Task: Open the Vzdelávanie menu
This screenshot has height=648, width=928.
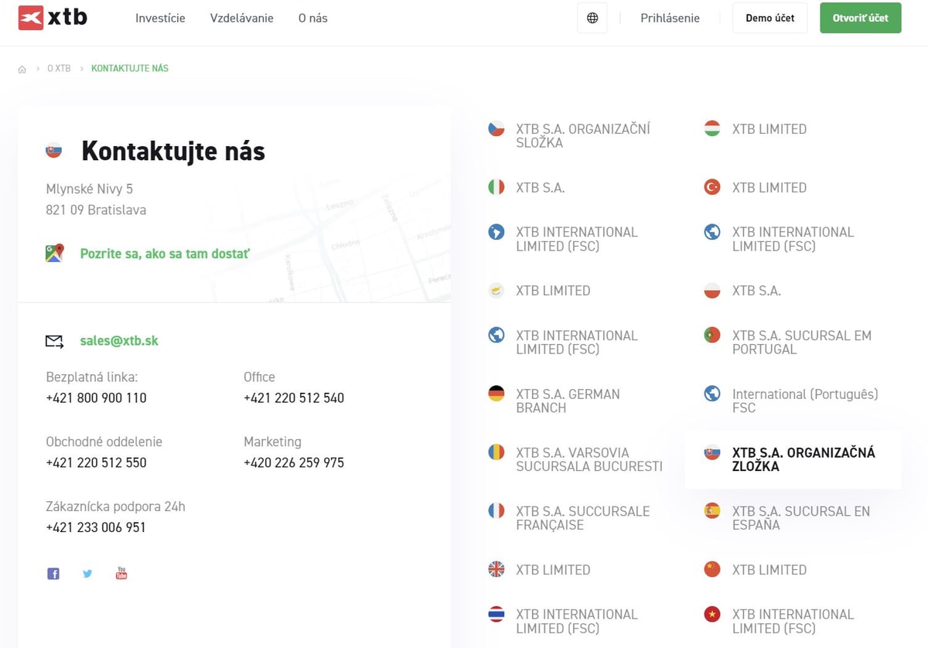Action: 242,18
